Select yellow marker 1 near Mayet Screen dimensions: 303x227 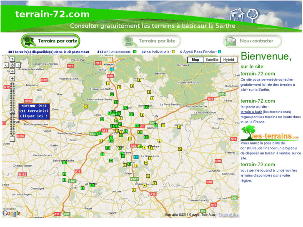pos(148,176)
